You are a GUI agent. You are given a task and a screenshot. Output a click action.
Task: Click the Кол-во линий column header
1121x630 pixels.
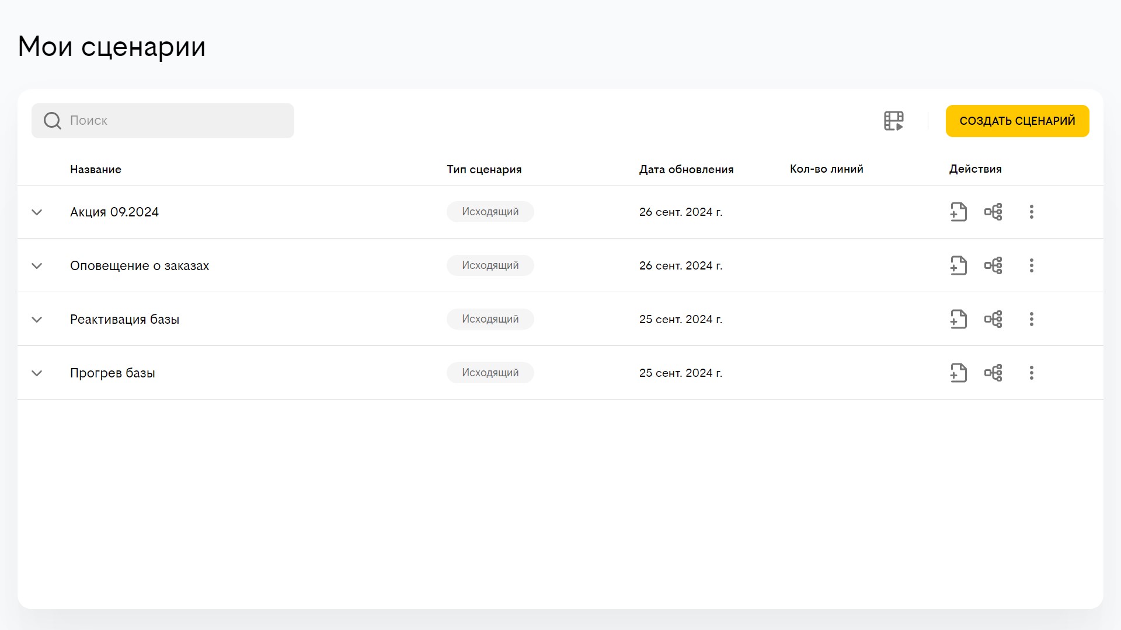[x=826, y=169]
